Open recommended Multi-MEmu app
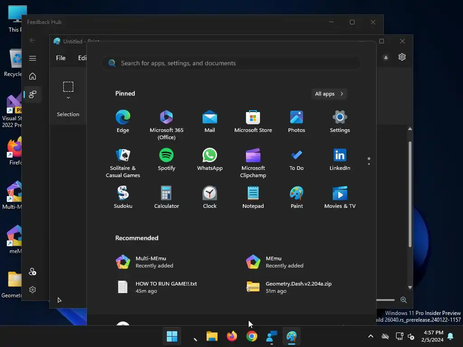The height and width of the screenshot is (347, 463). coord(145,262)
